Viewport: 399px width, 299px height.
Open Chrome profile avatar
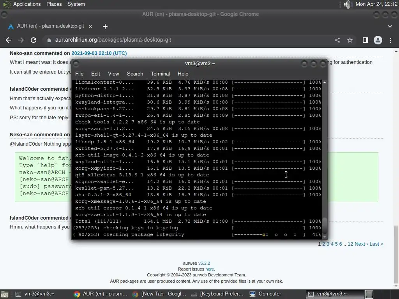[378, 40]
